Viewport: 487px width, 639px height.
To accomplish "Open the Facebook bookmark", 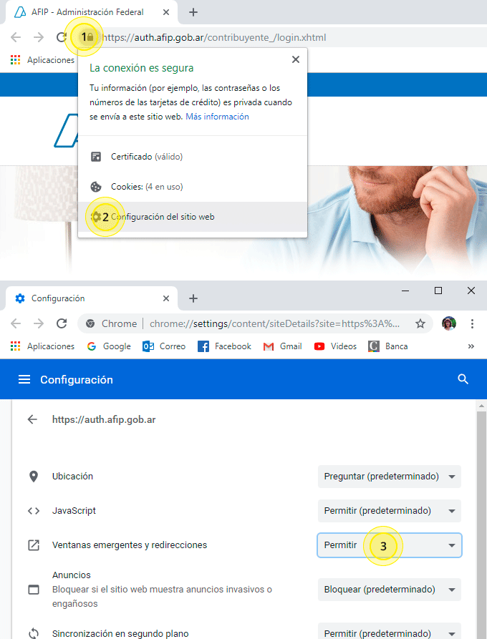I will (x=224, y=346).
